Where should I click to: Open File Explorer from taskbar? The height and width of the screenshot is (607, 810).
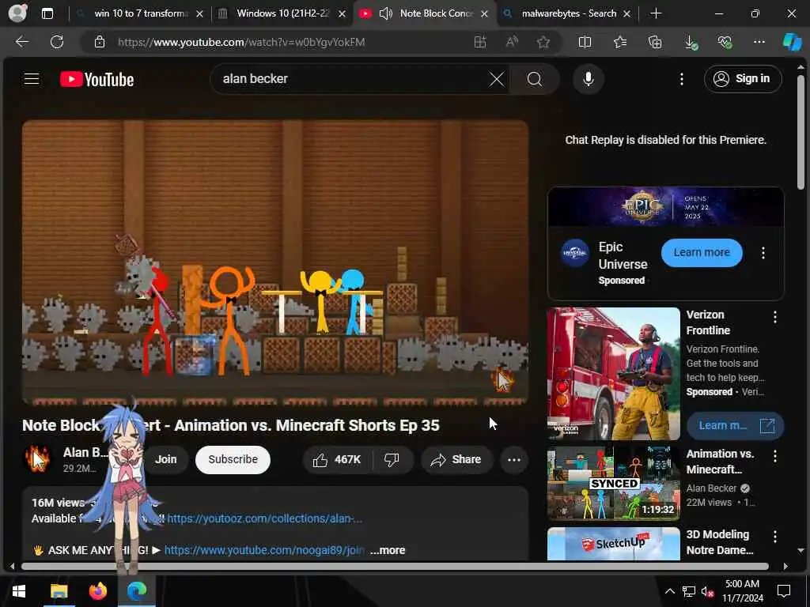(x=59, y=591)
